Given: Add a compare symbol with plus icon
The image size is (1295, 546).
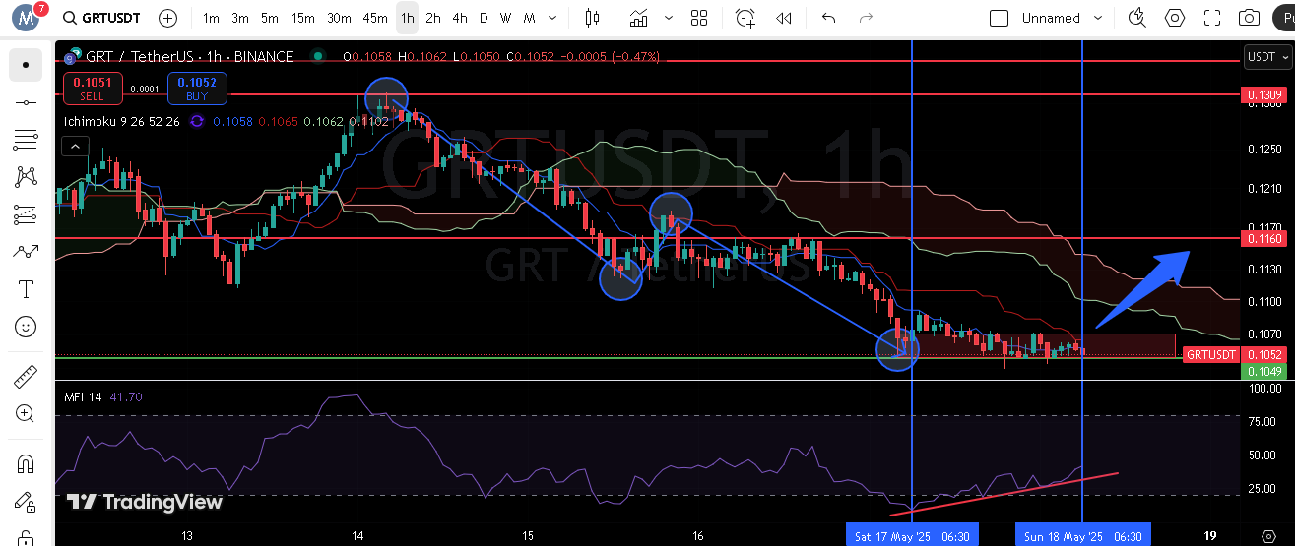Looking at the screenshot, I should [x=168, y=18].
